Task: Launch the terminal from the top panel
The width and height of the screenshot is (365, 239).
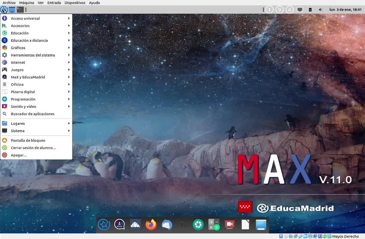Action: tap(20, 10)
